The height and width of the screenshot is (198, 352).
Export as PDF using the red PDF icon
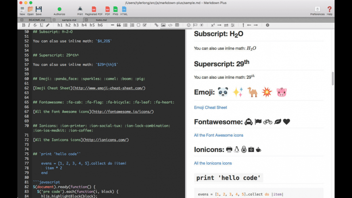[108, 11]
